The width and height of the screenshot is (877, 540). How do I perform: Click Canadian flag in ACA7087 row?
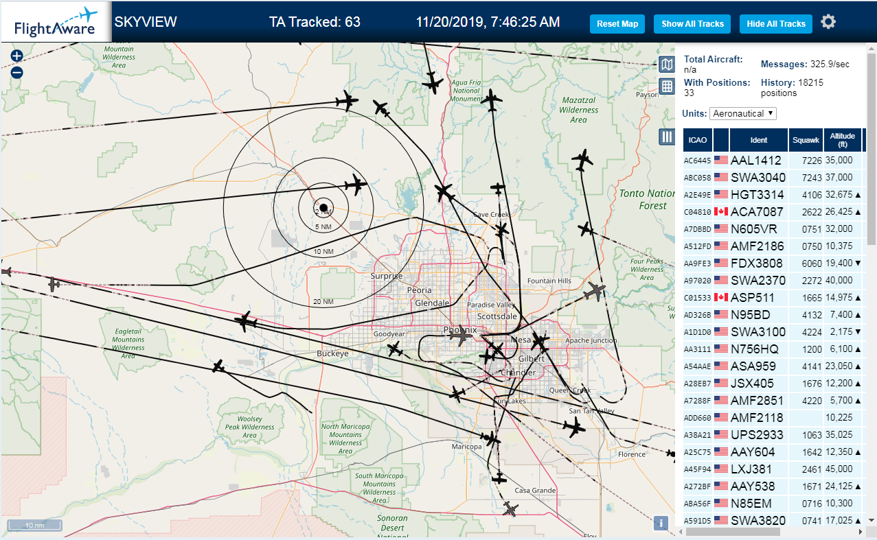(721, 212)
